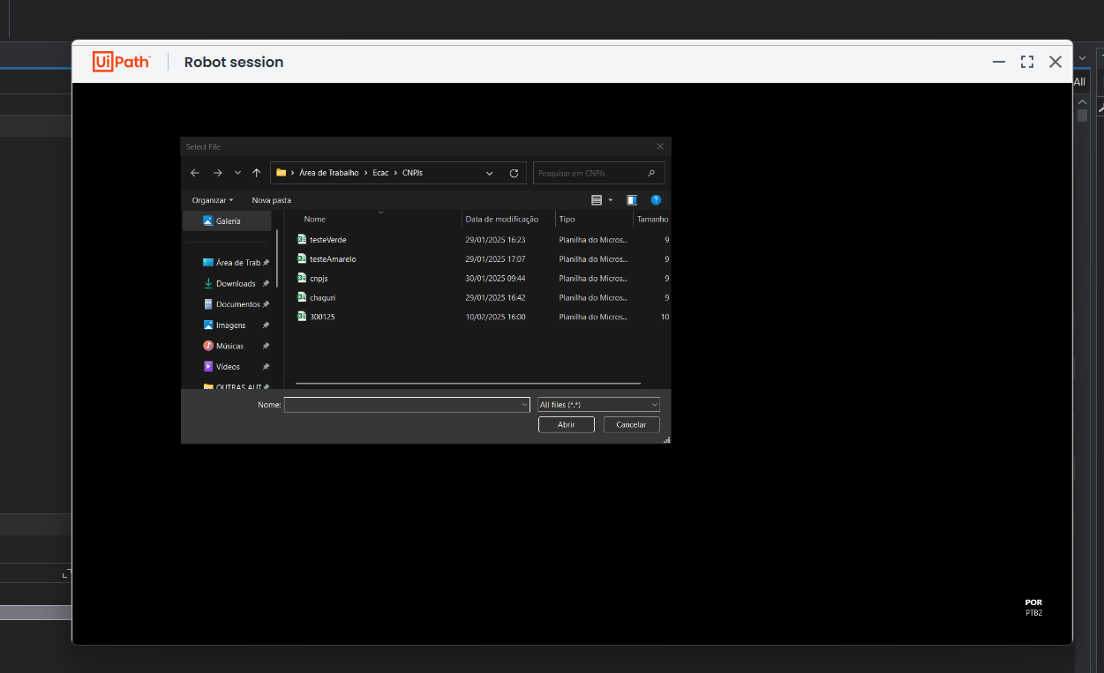Click the search magnifier in CNPJs search box
The height and width of the screenshot is (673, 1104).
[651, 173]
